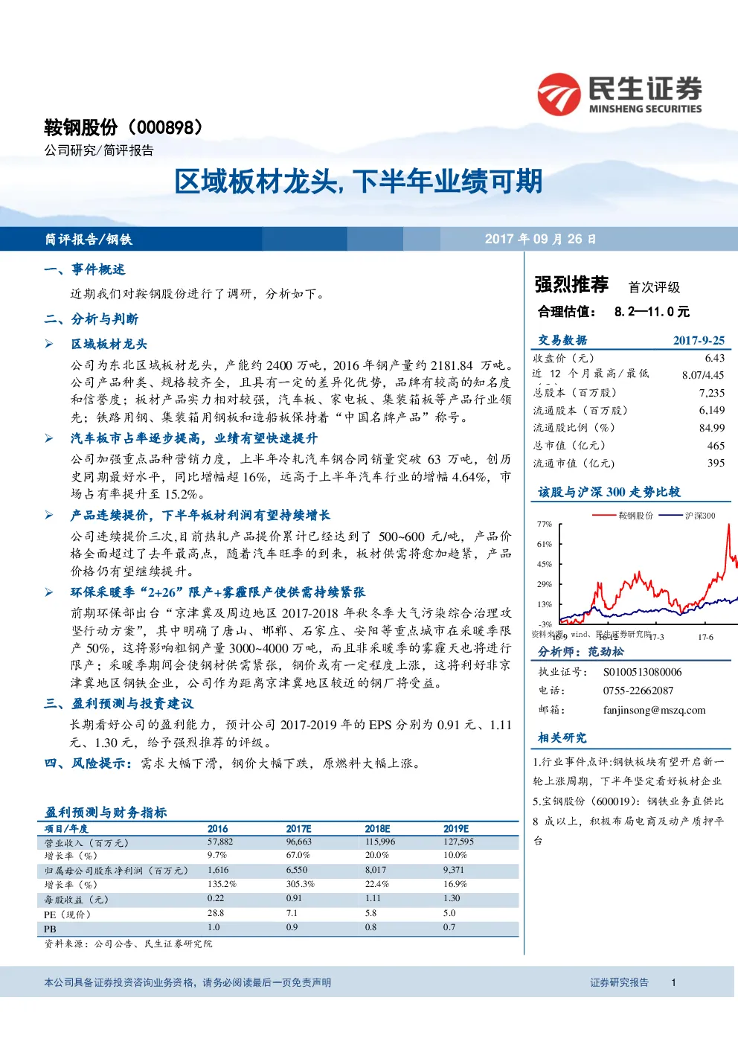Select the report title 区域板材龙头,下半年业绩可期
Screen dimensions: 738x1044
358,182
